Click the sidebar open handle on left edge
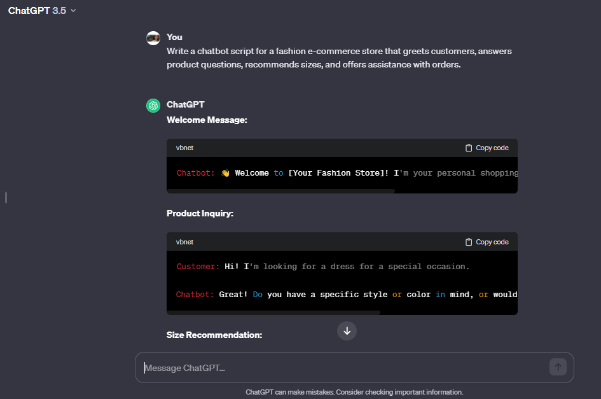The image size is (601, 399). (6, 197)
